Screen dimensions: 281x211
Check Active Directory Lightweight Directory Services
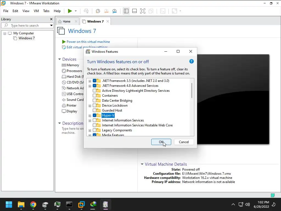point(94,91)
